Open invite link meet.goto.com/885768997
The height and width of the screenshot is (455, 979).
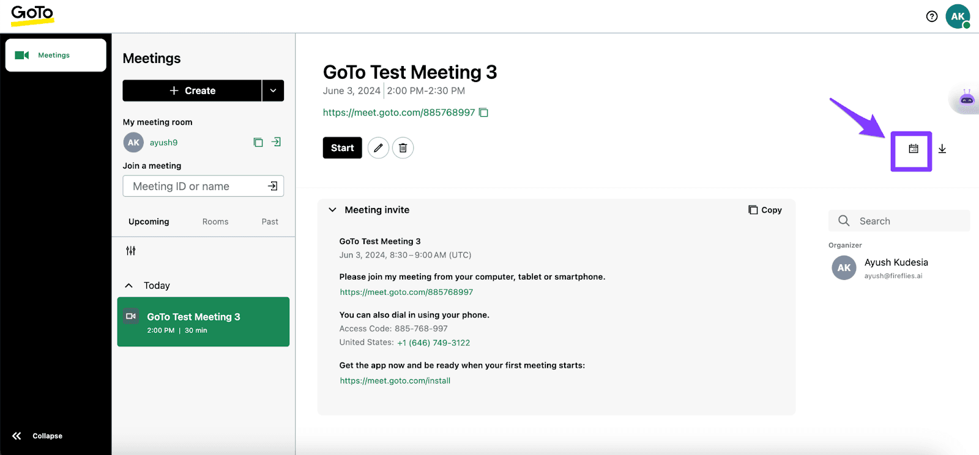click(x=406, y=292)
